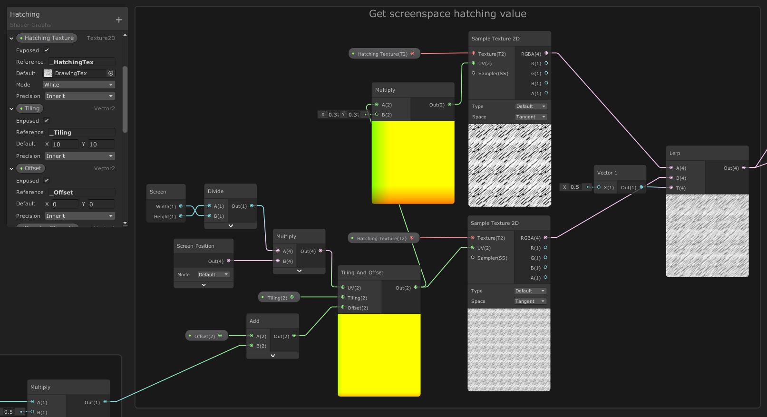Image resolution: width=767 pixels, height=417 pixels.
Task: Click the Out(1) port of the Vector 1 node
Action: 641,187
